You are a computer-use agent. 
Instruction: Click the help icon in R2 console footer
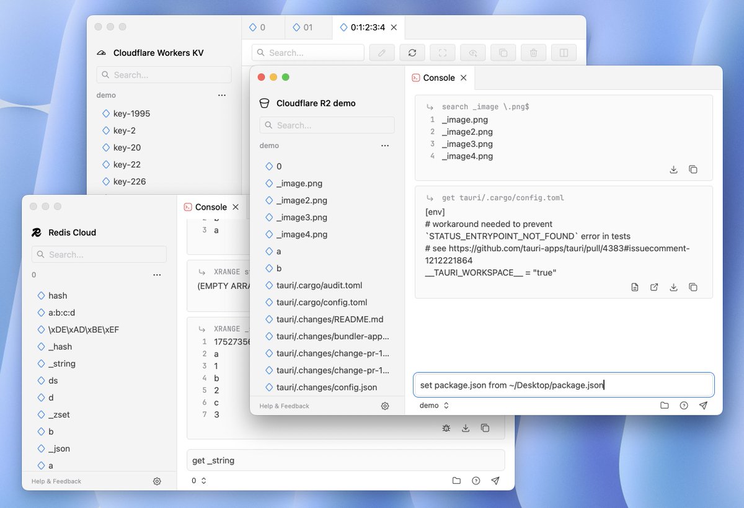tap(684, 405)
